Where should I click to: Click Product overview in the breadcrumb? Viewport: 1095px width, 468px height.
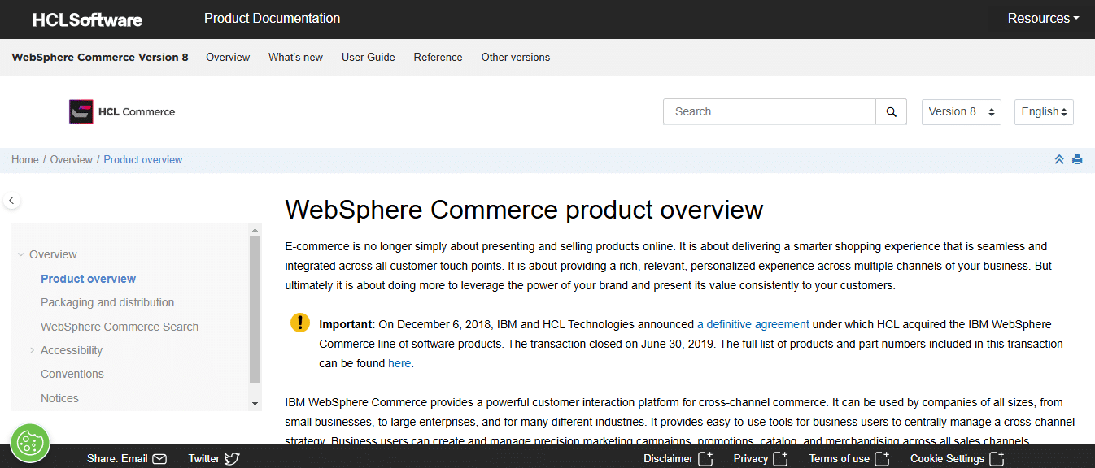click(143, 159)
